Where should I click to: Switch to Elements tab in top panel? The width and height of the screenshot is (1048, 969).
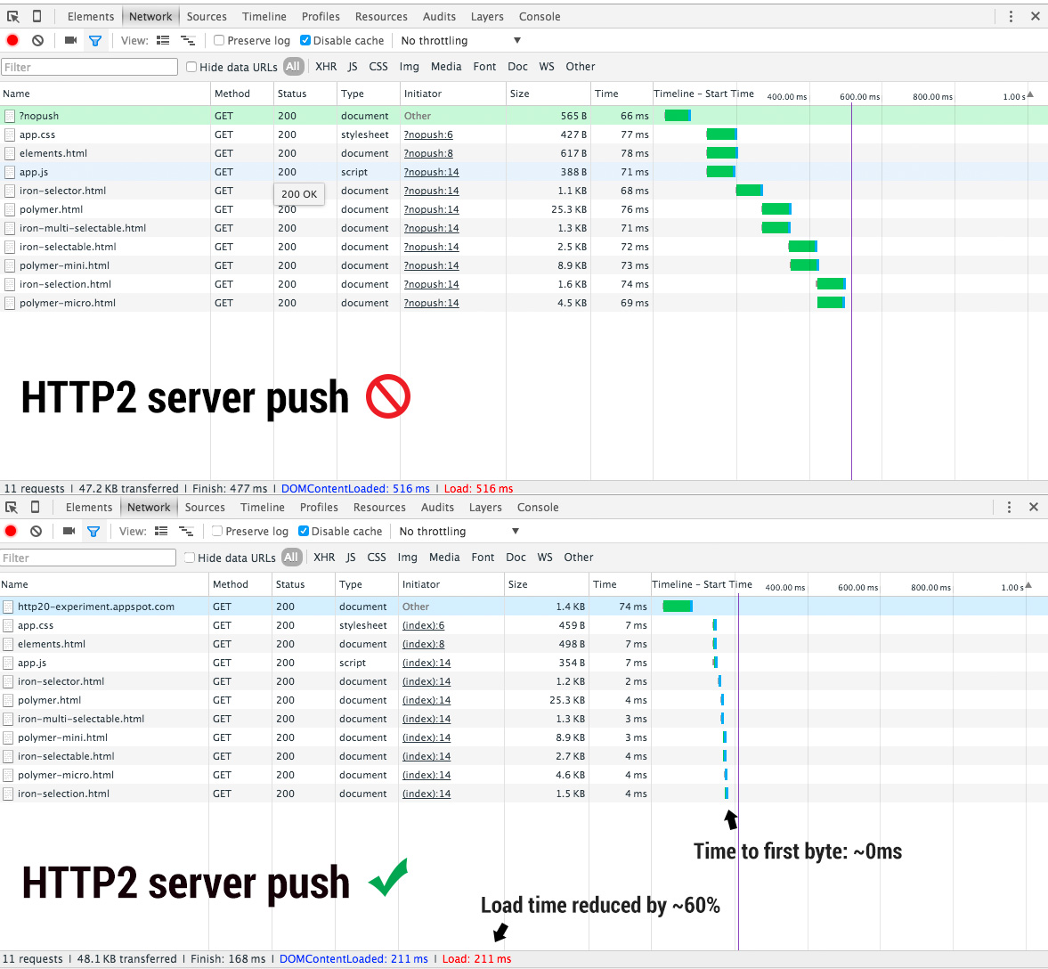pyautogui.click(x=91, y=17)
